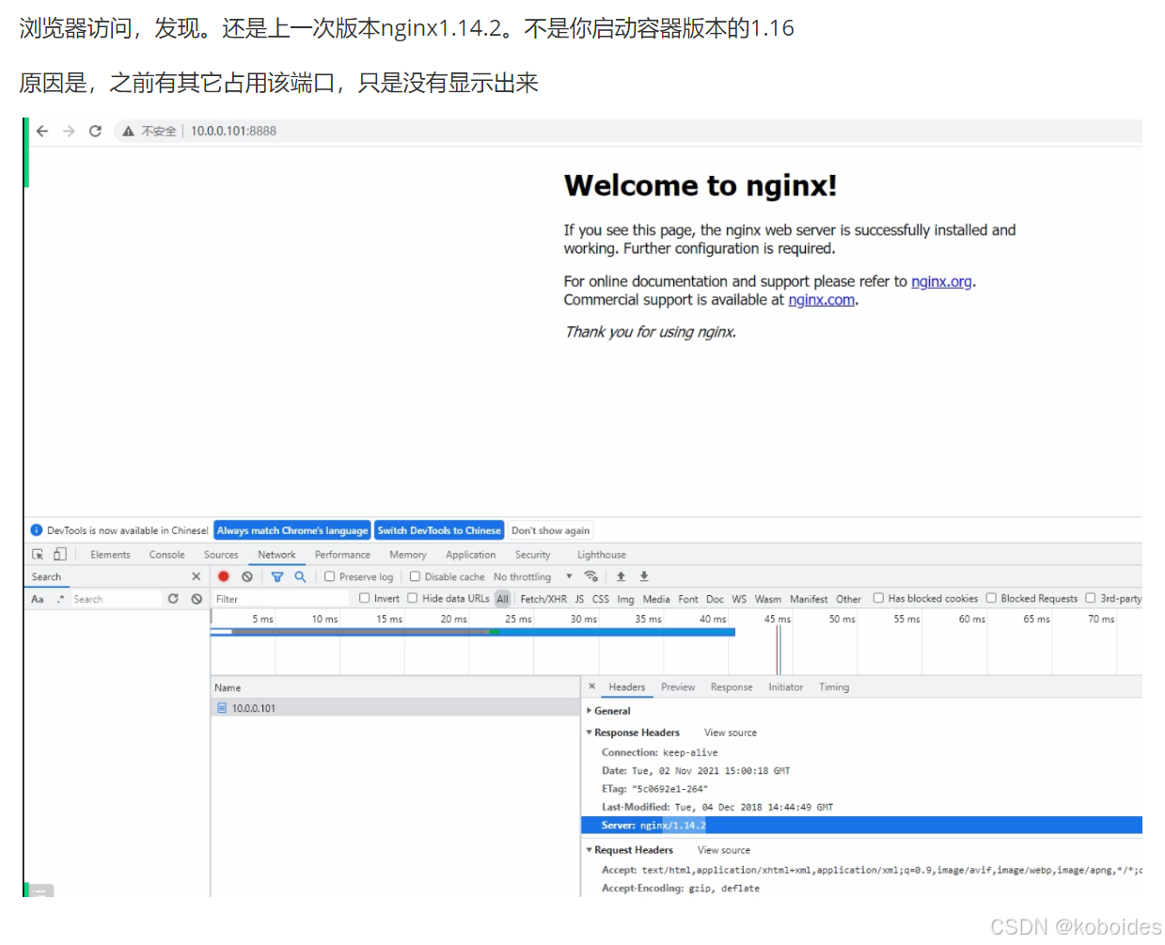Click Switch DevTools to Chinese button
This screenshot has width=1165, height=945.
(x=439, y=530)
